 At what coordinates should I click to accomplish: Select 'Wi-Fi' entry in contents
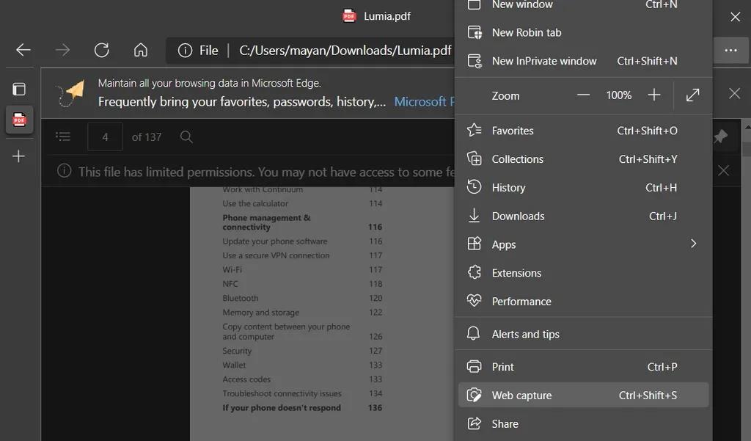click(232, 269)
